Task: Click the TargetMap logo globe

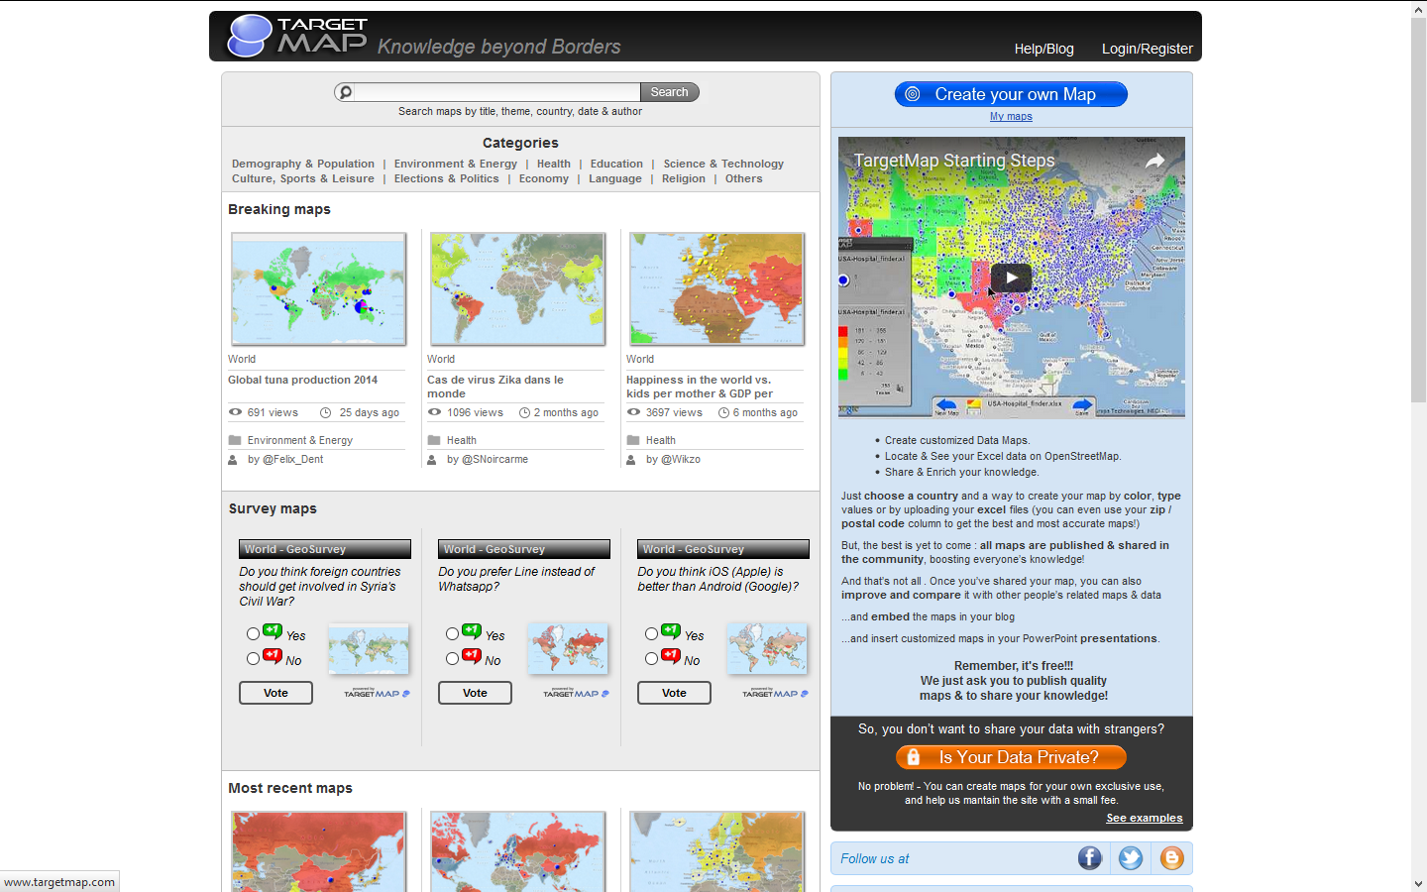Action: click(x=250, y=36)
